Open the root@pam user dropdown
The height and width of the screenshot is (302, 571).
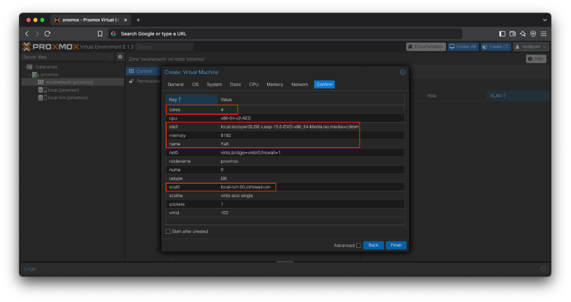tap(531, 47)
